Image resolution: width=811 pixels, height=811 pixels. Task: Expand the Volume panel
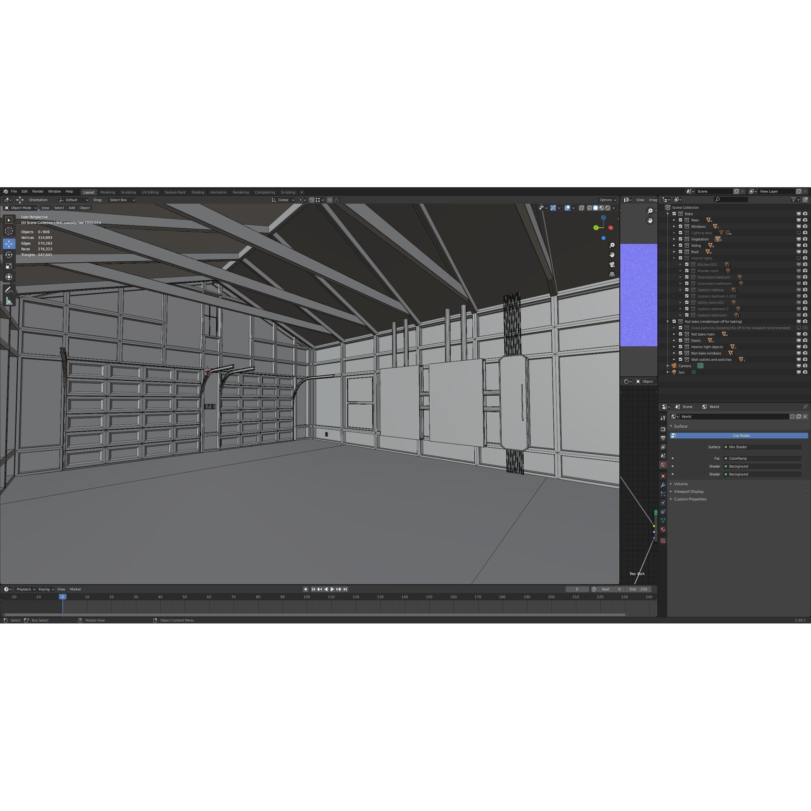tap(680, 484)
